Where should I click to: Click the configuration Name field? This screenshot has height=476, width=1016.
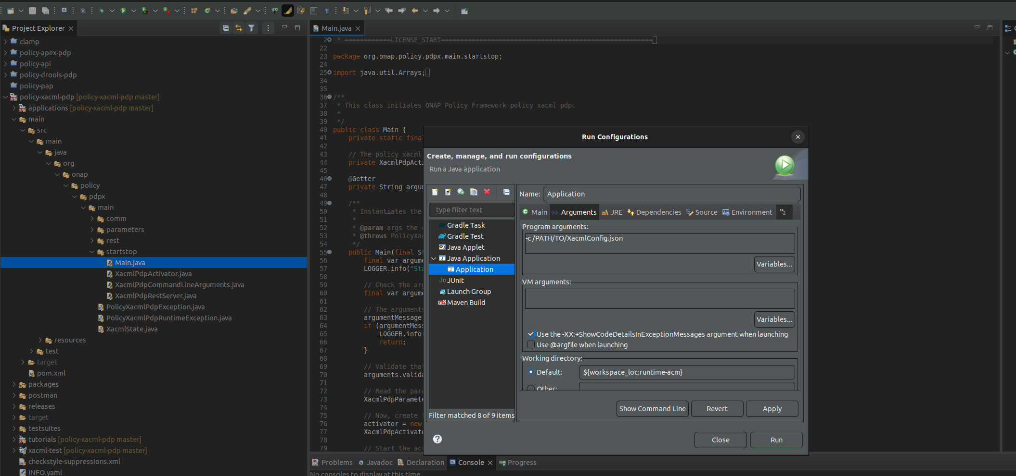[672, 194]
